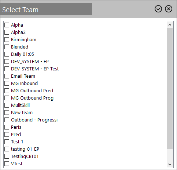This screenshot has width=177, height=170.
Task: Toggle the Daily 01:05 checkbox
Action: click(7, 54)
